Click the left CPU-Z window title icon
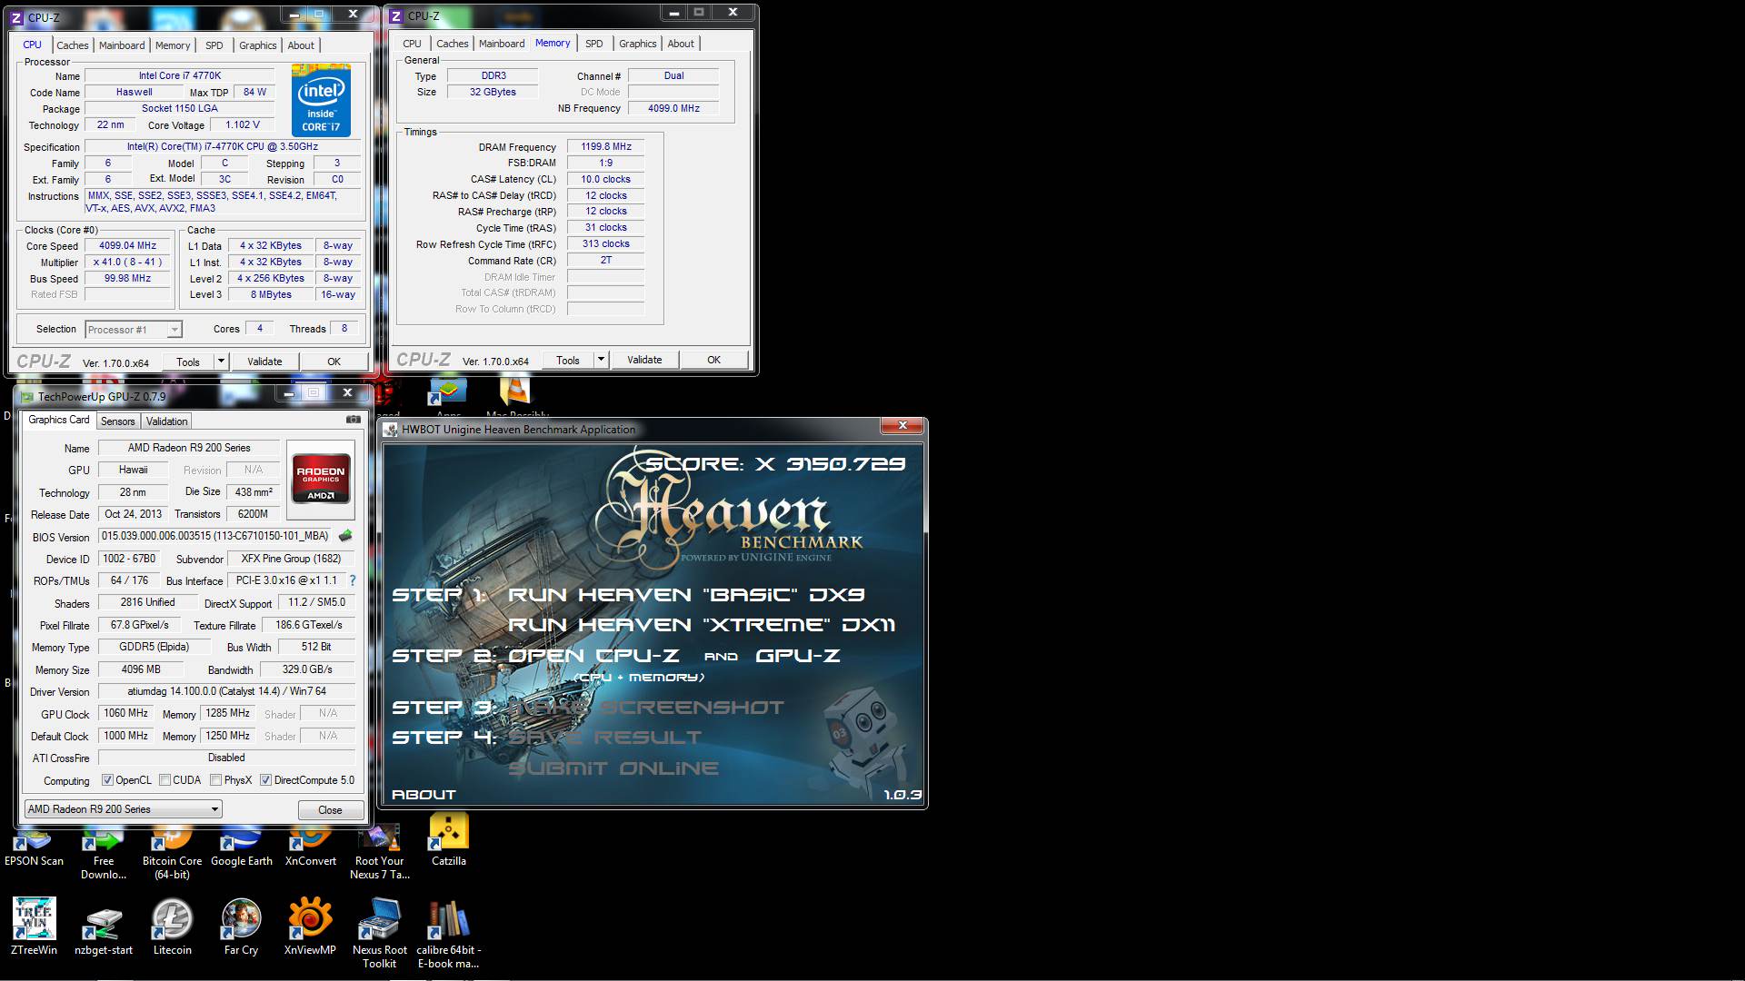Viewport: 1745px width, 981px height. (x=16, y=17)
